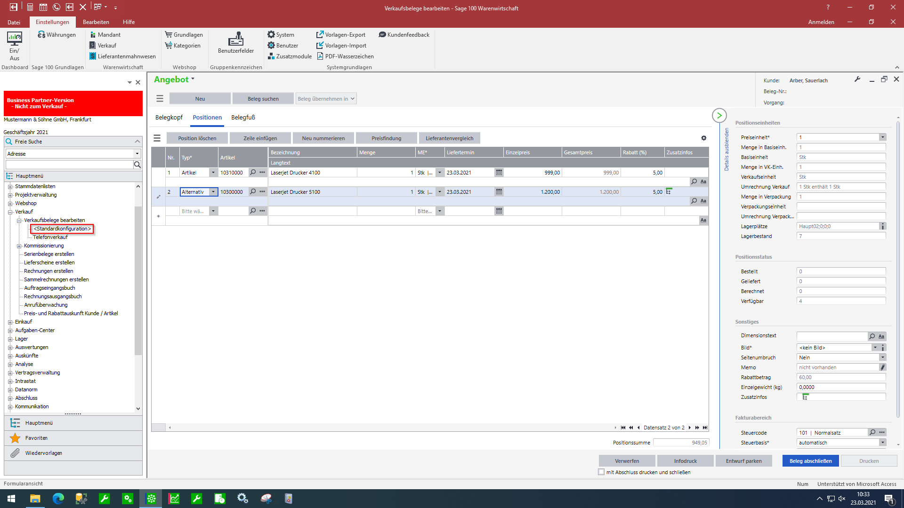Viewport: 904px width, 508px height.
Task: Open PDF-Wasserzeichen settings
Action: [345, 56]
